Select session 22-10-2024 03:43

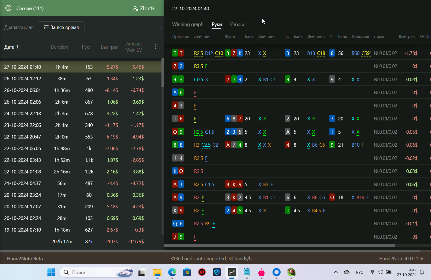click(x=81, y=160)
